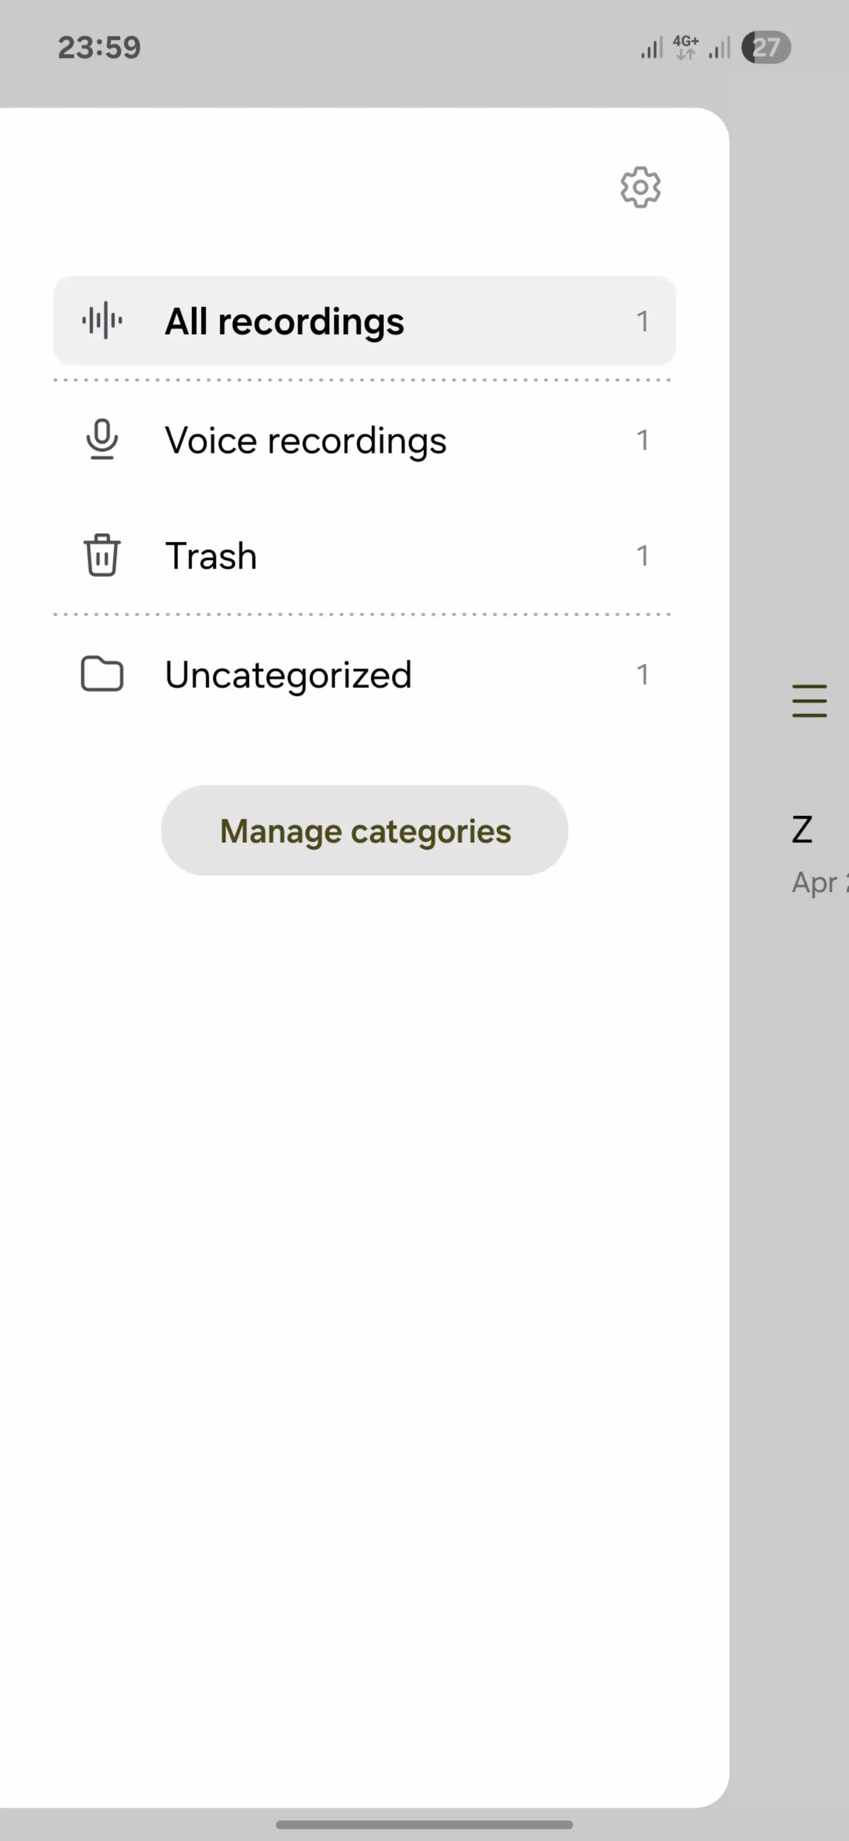Tap the battery indicator in status bar
Screen dimensions: 849x1841
(765, 48)
